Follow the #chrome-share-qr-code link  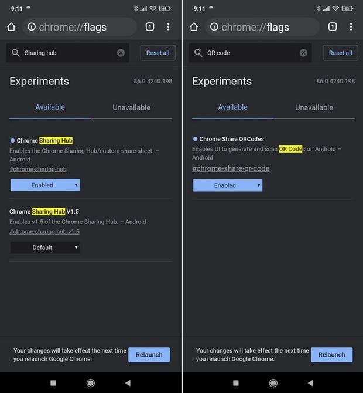tap(231, 169)
